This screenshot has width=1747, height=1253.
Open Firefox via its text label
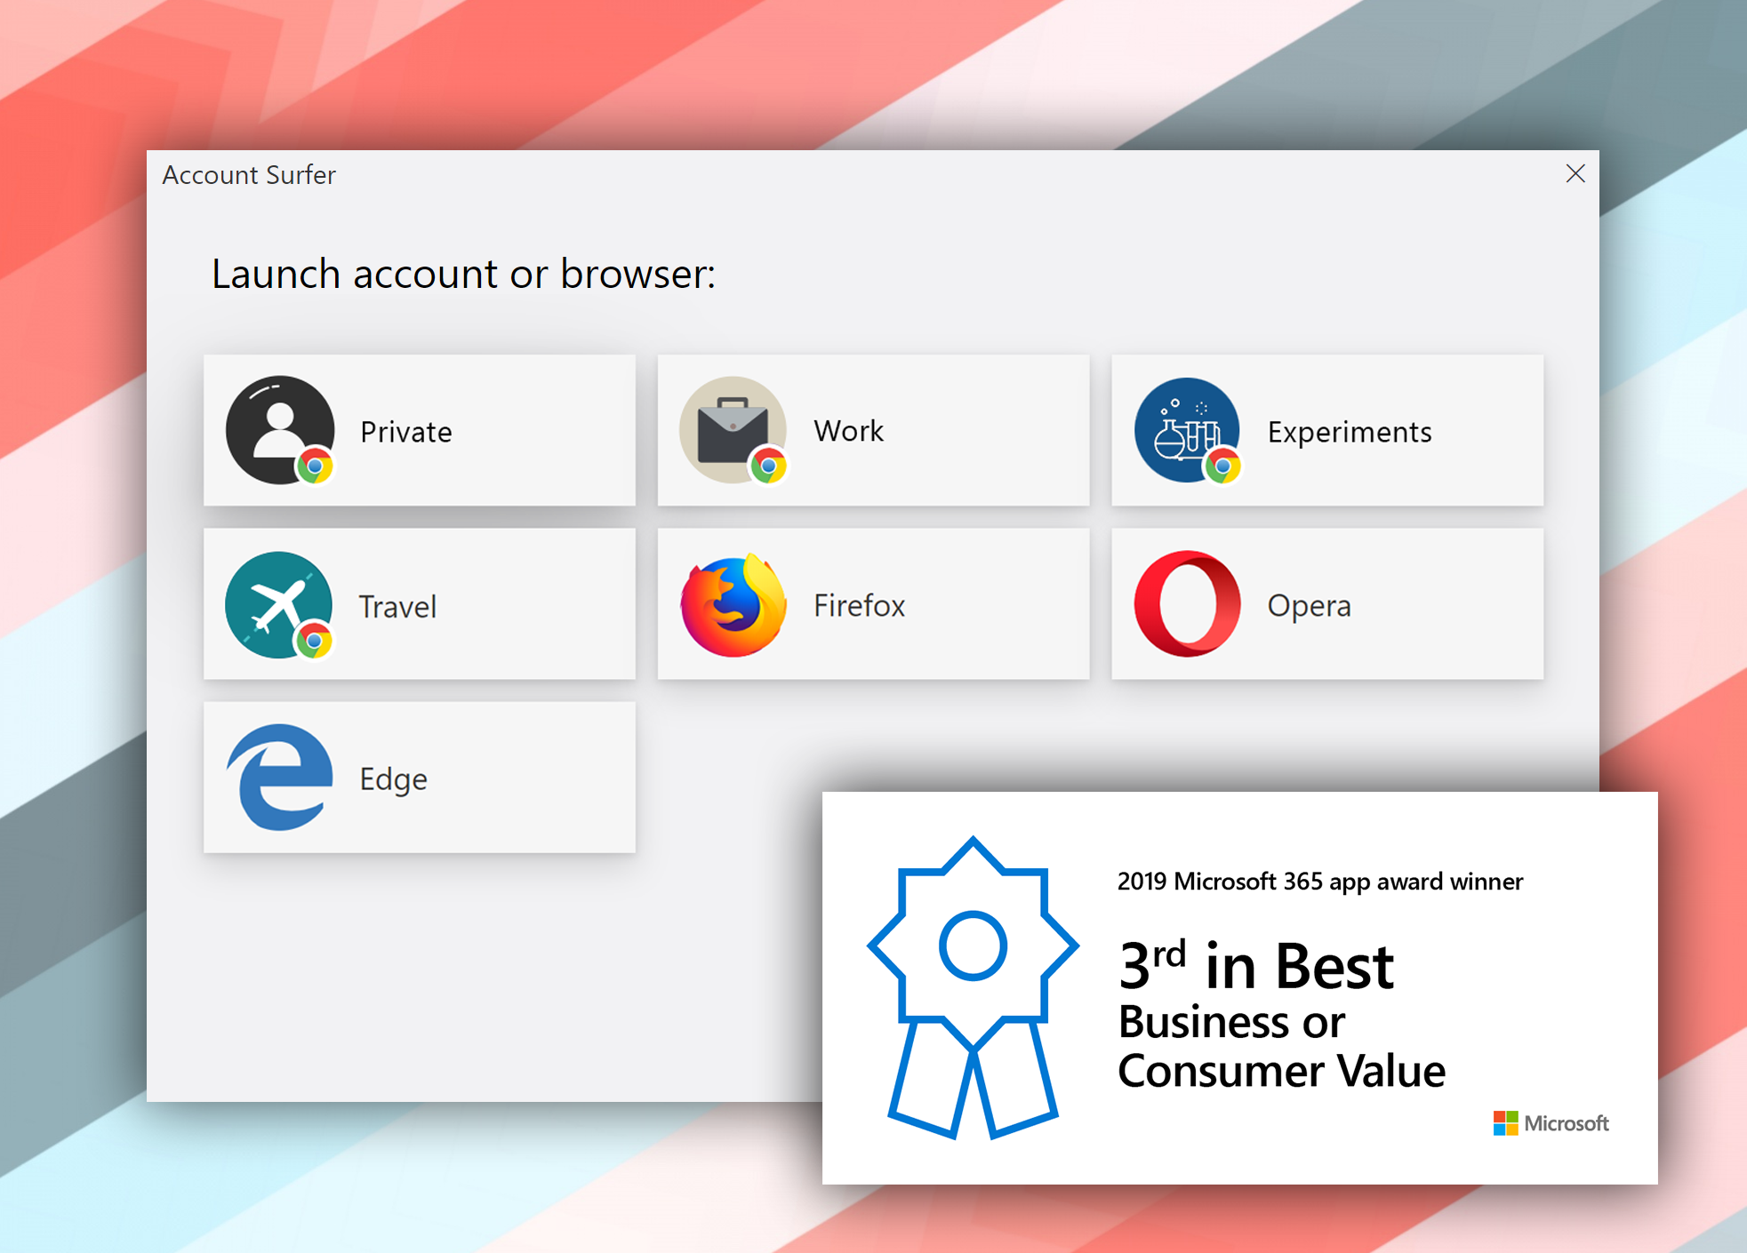(859, 606)
